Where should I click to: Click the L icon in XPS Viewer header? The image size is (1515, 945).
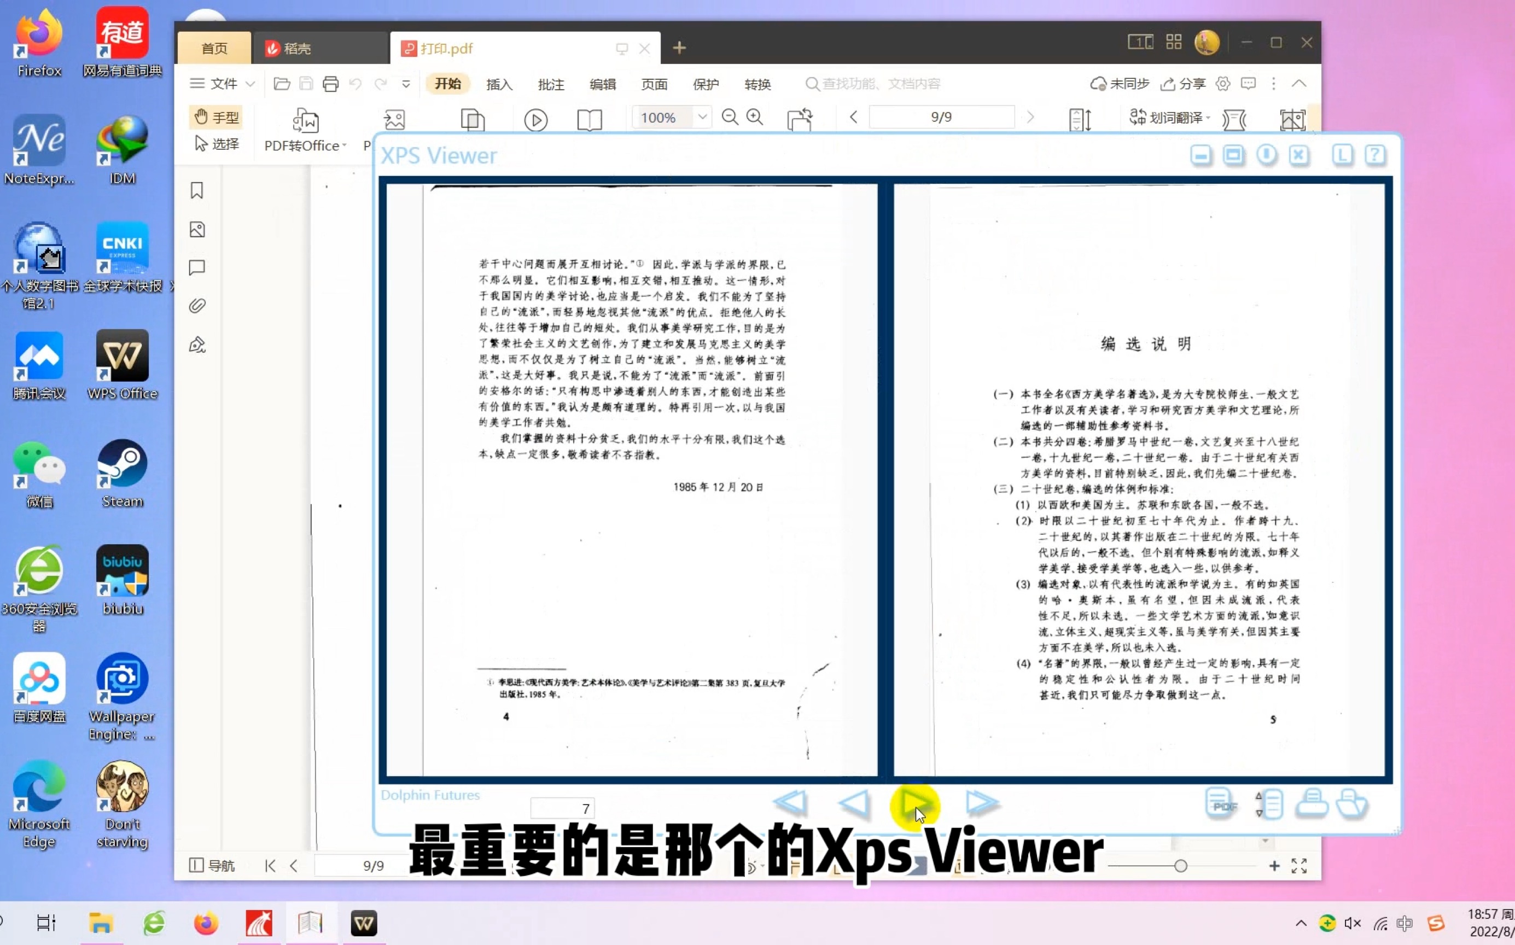1342,155
